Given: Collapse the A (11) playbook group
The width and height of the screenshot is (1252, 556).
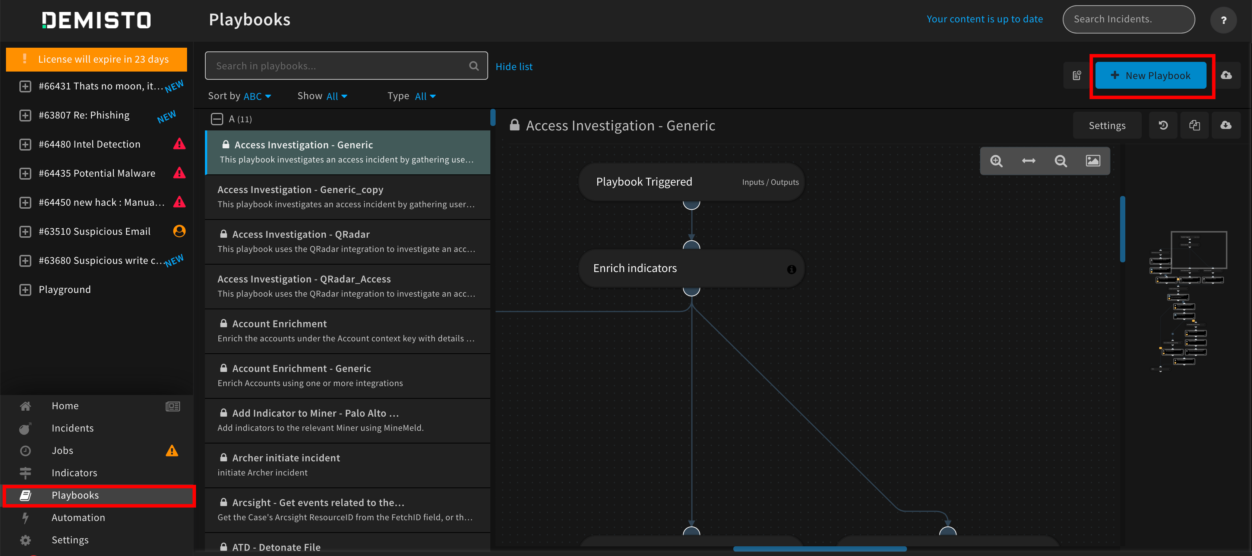Looking at the screenshot, I should 217,119.
